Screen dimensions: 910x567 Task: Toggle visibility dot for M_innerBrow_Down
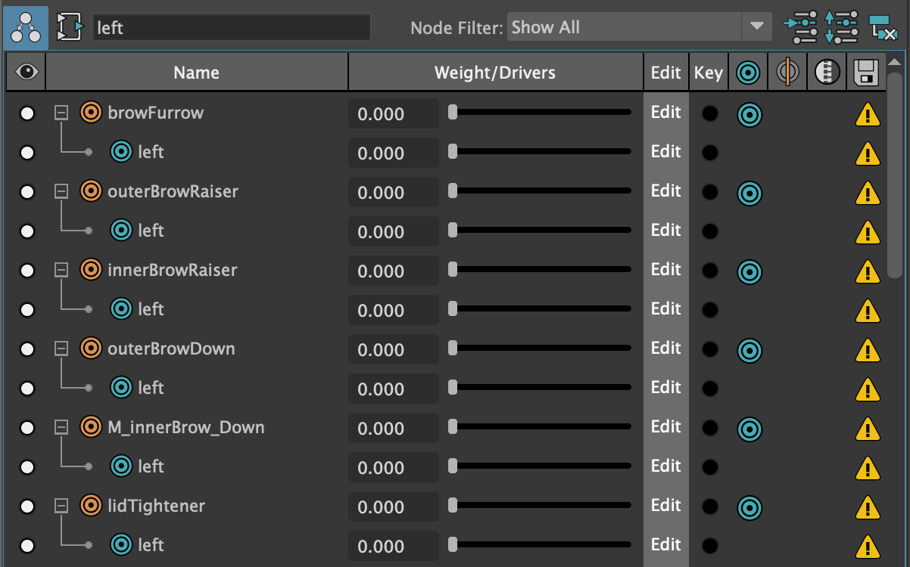point(27,428)
